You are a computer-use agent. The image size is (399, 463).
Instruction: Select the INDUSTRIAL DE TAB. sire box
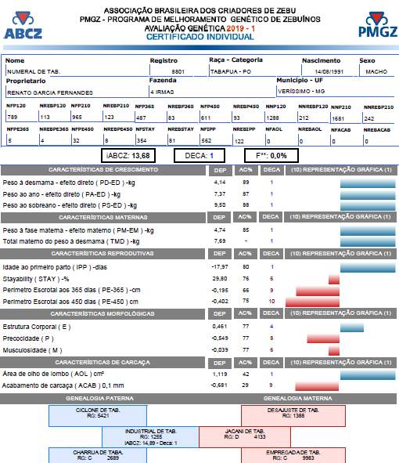pos(151,436)
